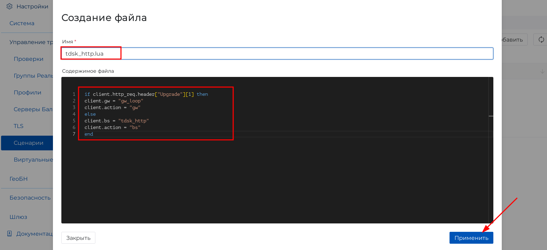Click the sort arrow in table header
Screen dimensions: 547x250
pos(542,72)
